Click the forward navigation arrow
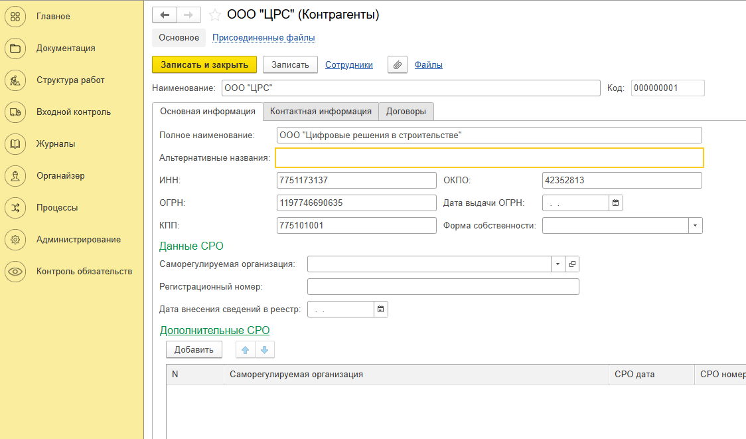 (x=188, y=15)
